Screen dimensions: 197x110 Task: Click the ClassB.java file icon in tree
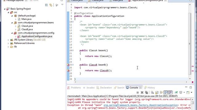[x=19, y=29]
